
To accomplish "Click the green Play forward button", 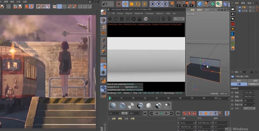I will point(161,113).
